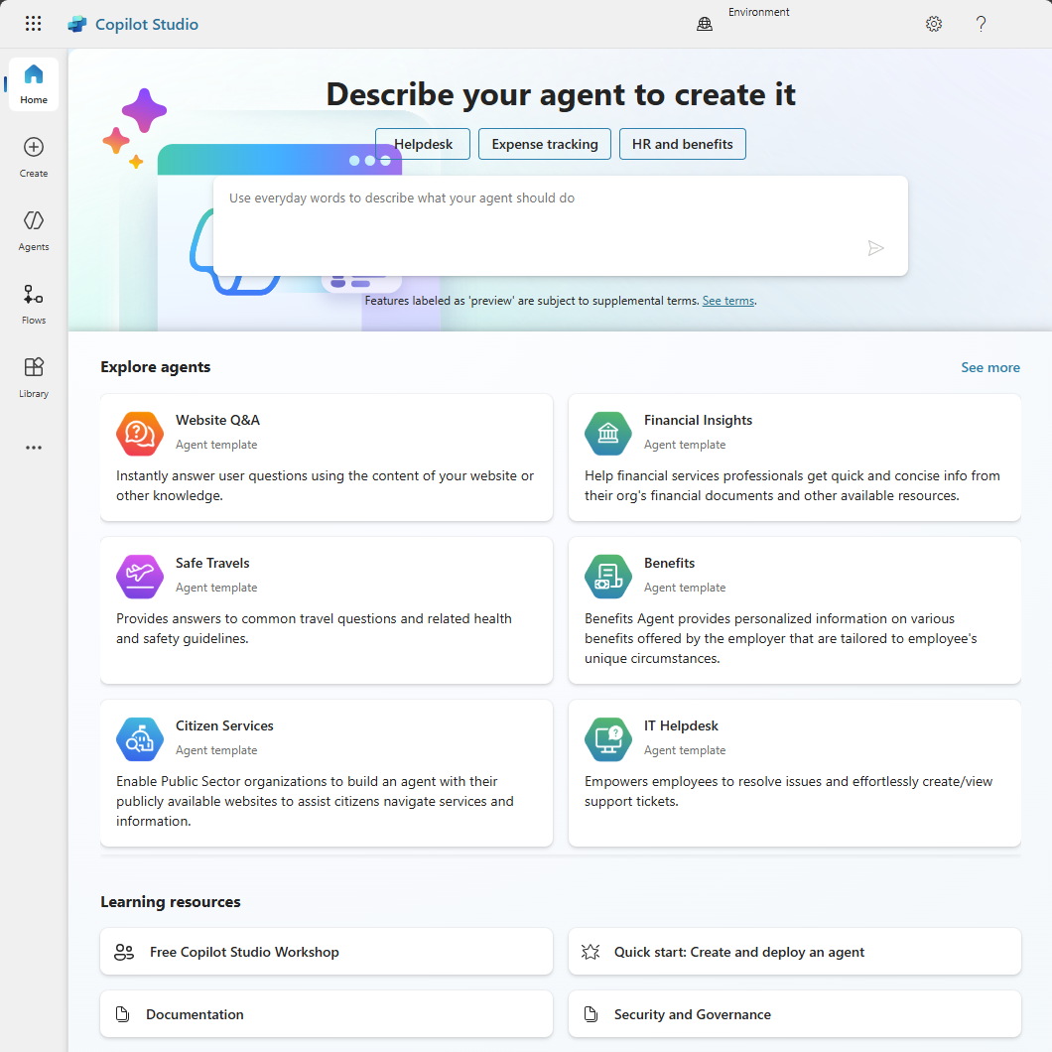This screenshot has height=1052, width=1052.
Task: Click See more for Explore agents
Action: [x=990, y=367]
